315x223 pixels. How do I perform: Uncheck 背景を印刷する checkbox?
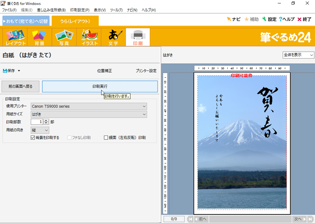pyautogui.click(x=33, y=138)
